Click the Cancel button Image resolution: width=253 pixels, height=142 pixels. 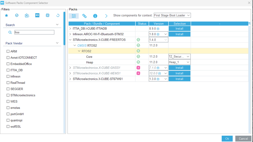point(243,139)
